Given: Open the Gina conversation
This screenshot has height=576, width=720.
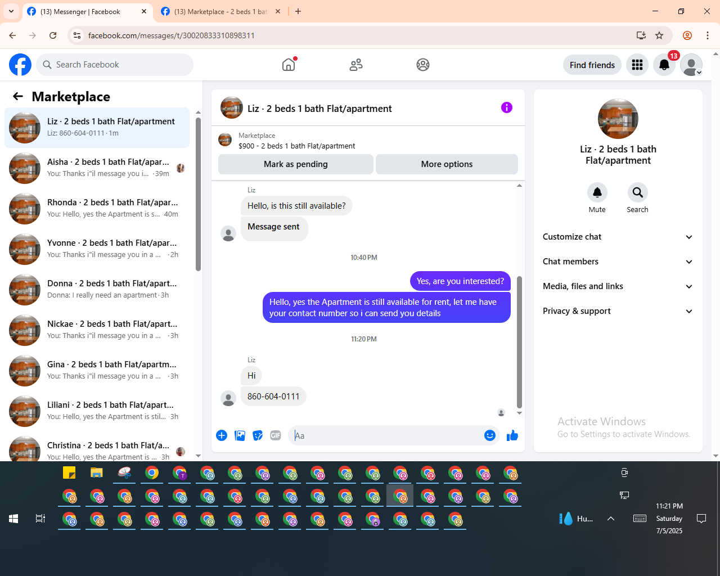Looking at the screenshot, I should pyautogui.click(x=97, y=371).
